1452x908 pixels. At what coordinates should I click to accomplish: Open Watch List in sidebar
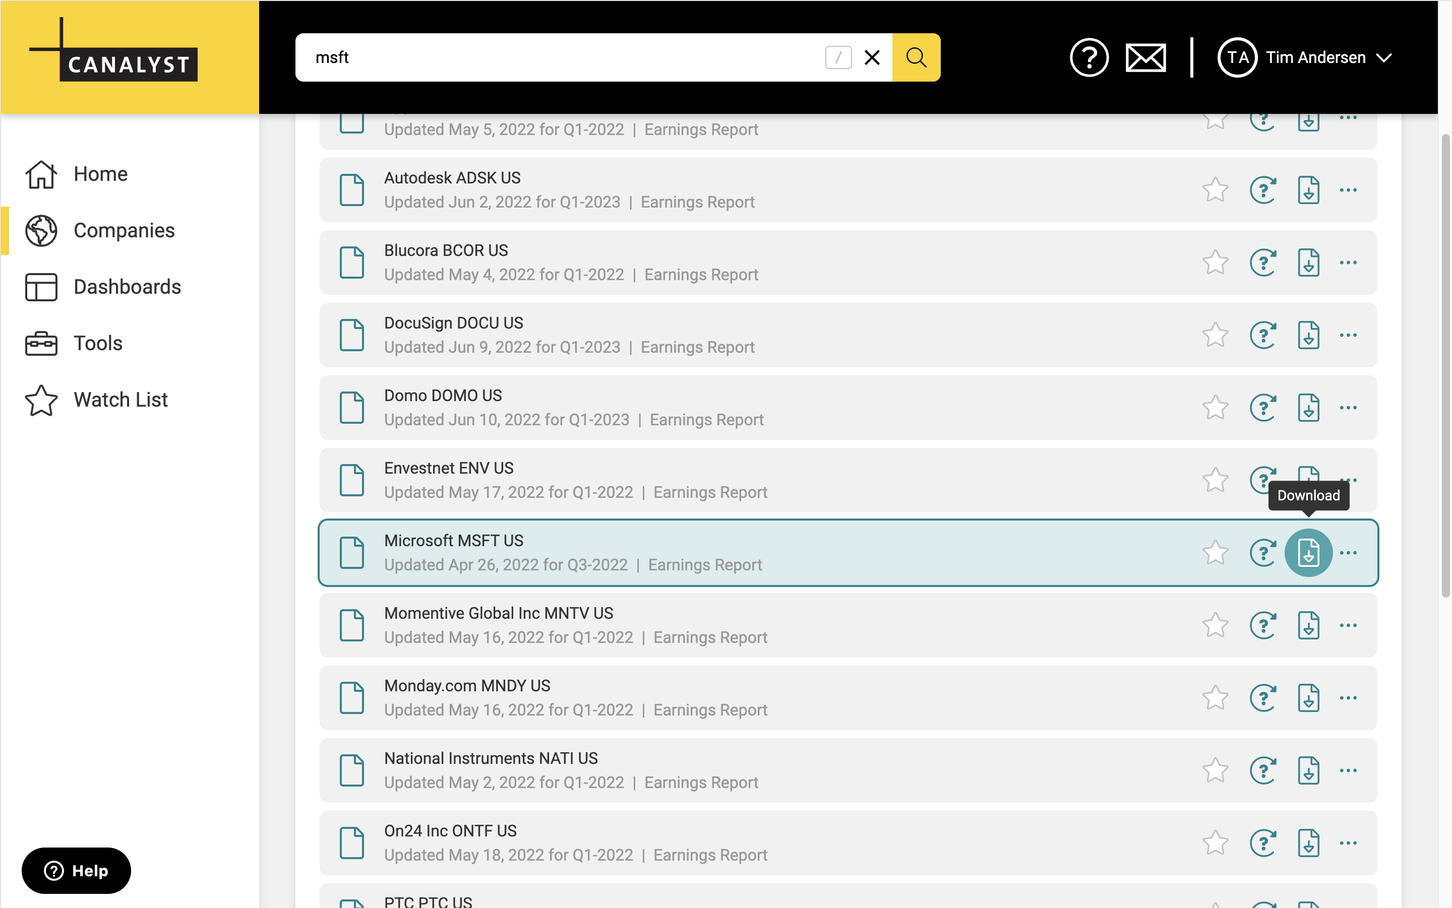[120, 400]
